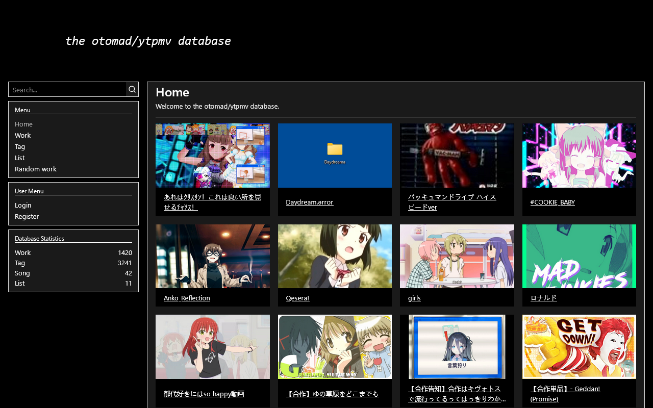This screenshot has height=408, width=653.
Task: Open the Work menu item
Action: tap(22, 135)
